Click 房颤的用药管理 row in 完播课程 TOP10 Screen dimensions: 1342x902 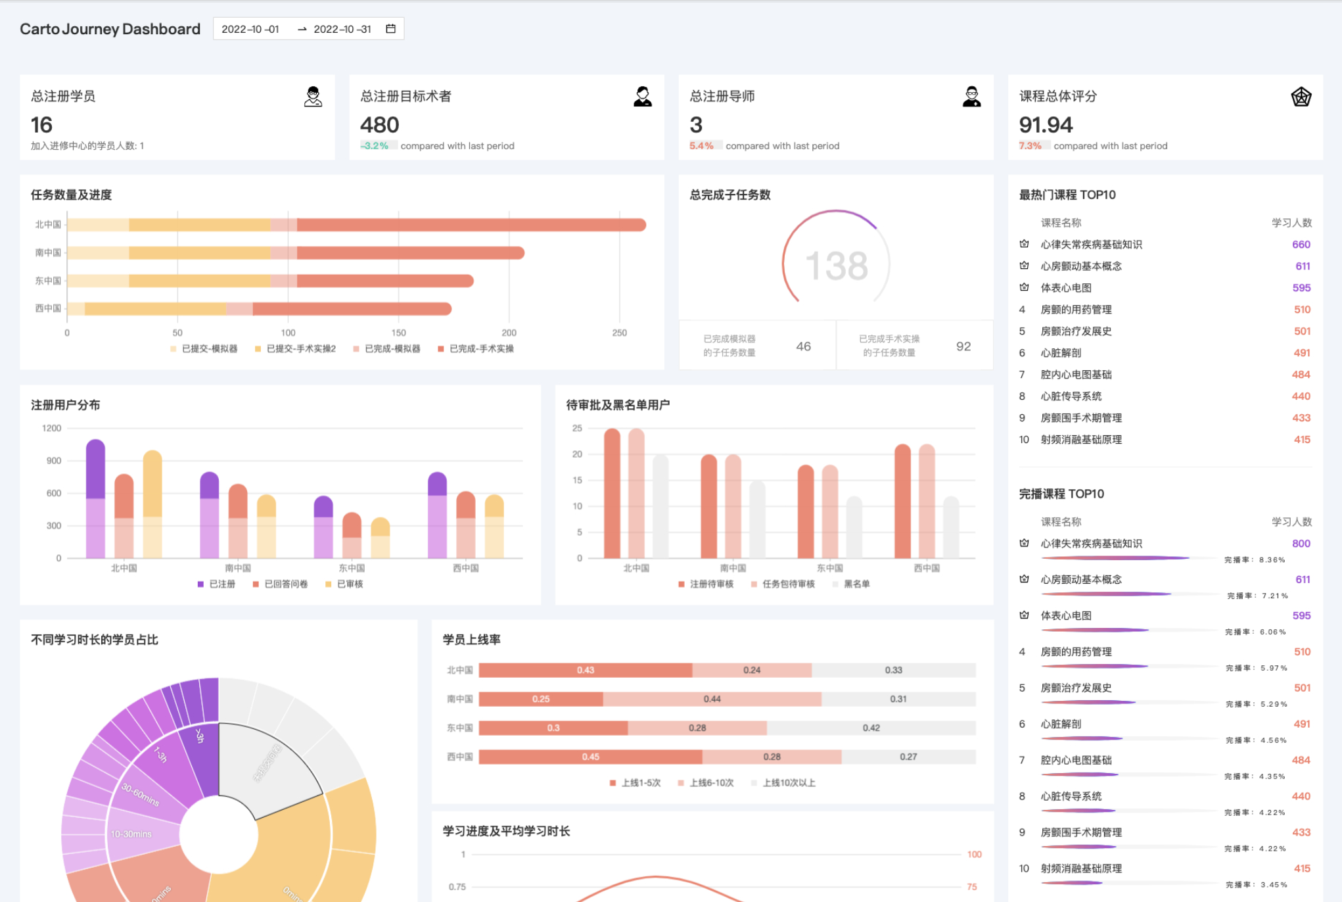pos(1165,658)
